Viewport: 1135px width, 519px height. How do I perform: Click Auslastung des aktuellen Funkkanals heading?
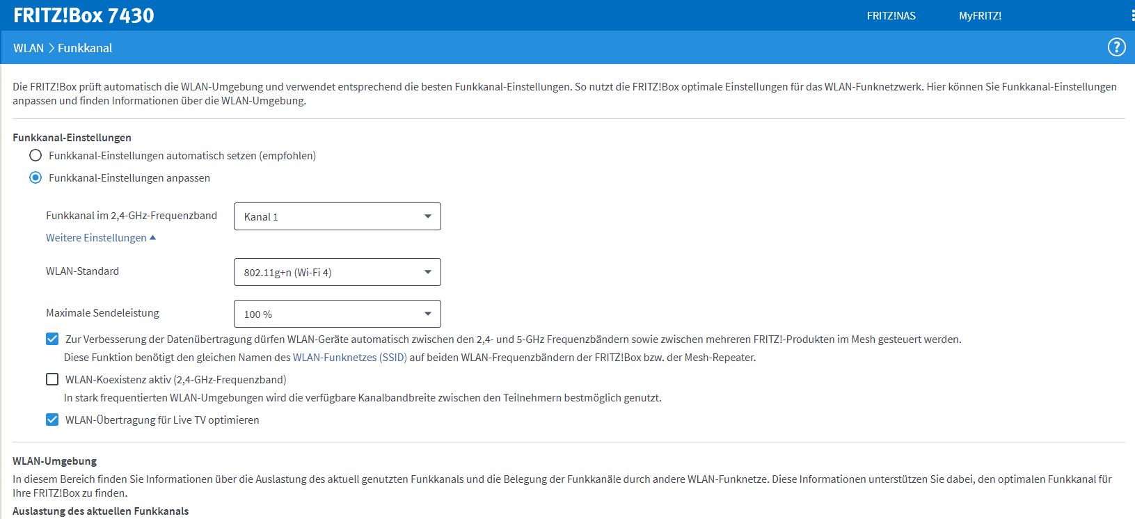[100, 511]
